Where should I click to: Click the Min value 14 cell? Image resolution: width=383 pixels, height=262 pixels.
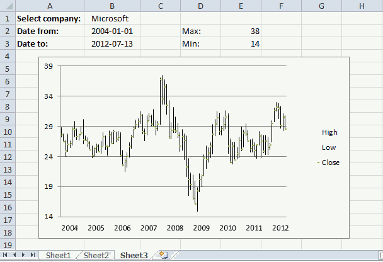pos(241,43)
